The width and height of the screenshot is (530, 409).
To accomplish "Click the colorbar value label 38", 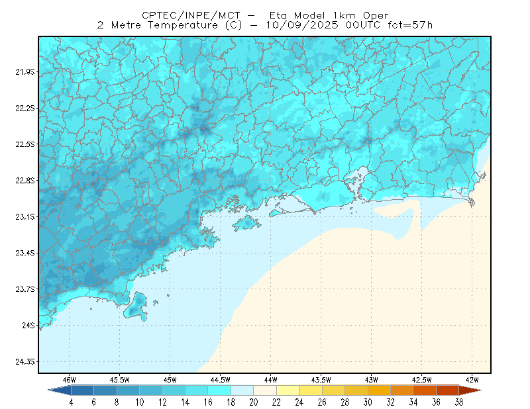I will 458,402.
